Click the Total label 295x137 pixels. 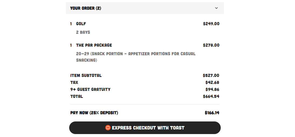76,96
